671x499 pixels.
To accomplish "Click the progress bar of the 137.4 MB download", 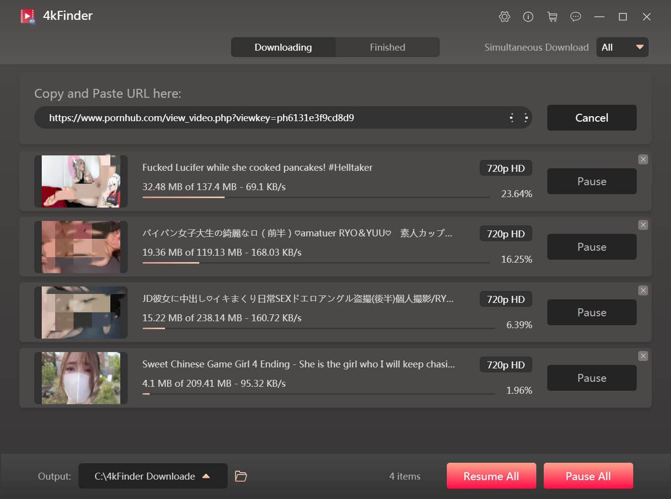I will tap(316, 197).
